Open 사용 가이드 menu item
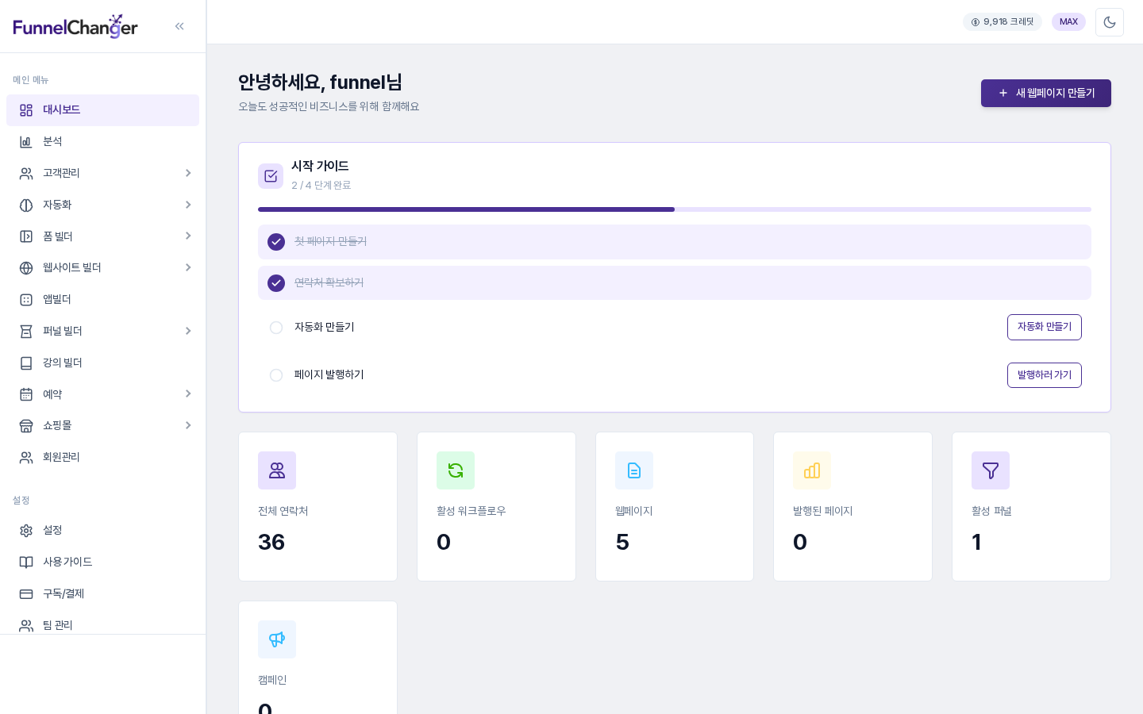 pyautogui.click(x=102, y=562)
